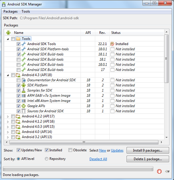Click the Sources for Android SDK braces icon
The width and height of the screenshot is (174, 180).
coord(24,111)
